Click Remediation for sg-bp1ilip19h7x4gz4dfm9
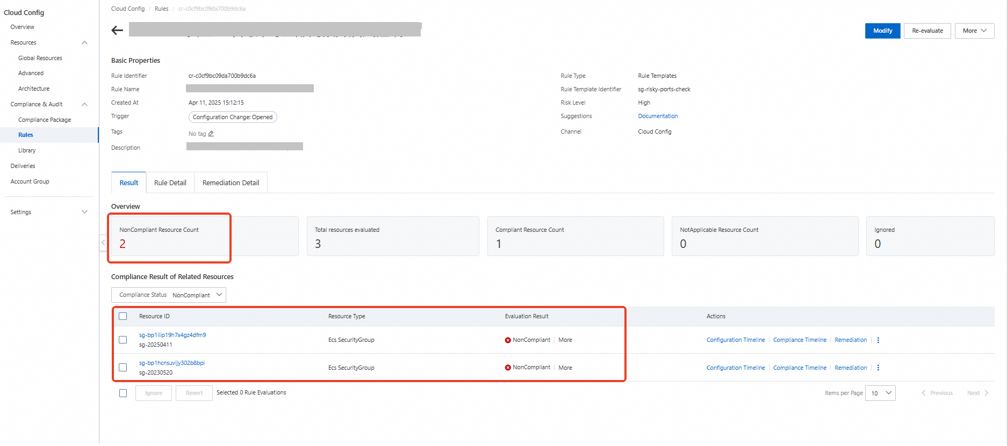 coord(851,340)
